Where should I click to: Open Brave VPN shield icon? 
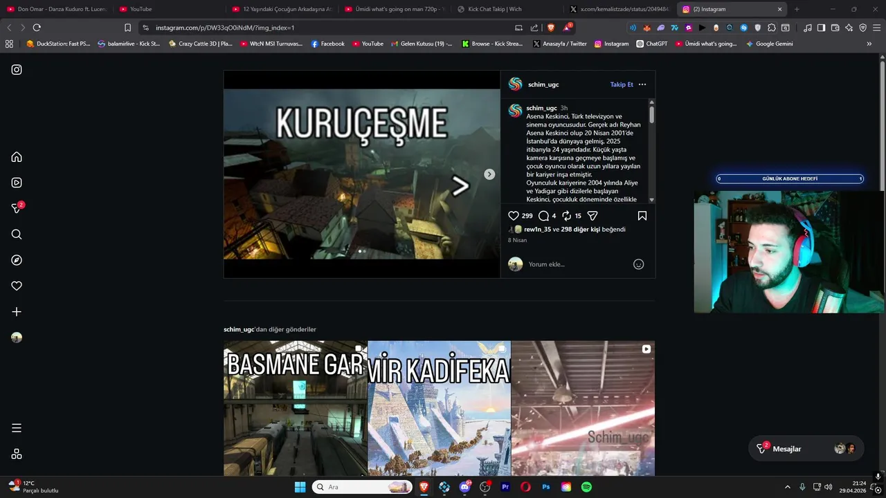[x=862, y=28]
